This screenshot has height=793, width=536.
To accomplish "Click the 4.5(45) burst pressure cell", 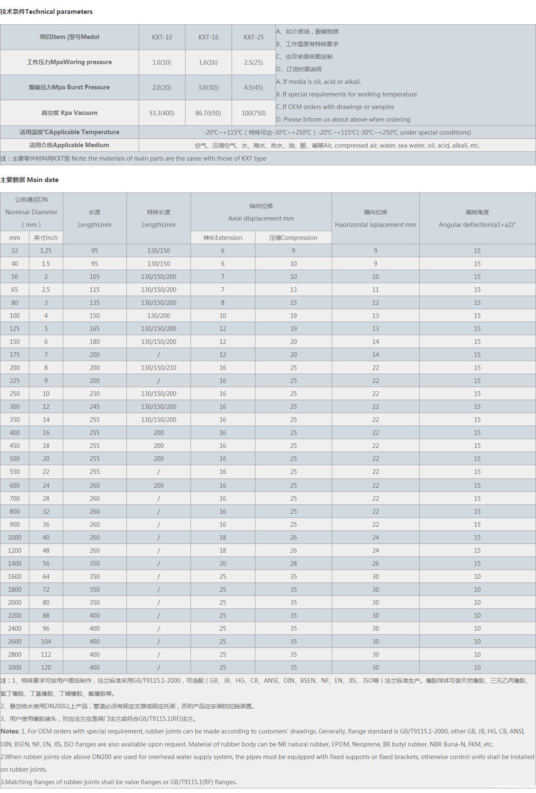I will point(253,88).
